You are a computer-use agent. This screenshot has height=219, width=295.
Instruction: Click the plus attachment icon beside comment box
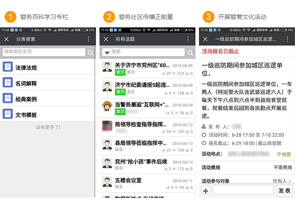206,191
